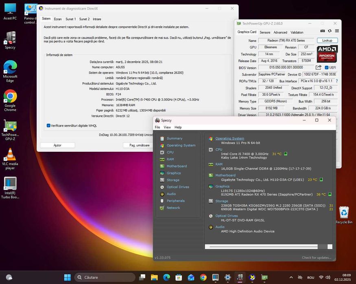Switch to the Sunet 1 tab
Screen dimensions: 356x284
point(71,19)
